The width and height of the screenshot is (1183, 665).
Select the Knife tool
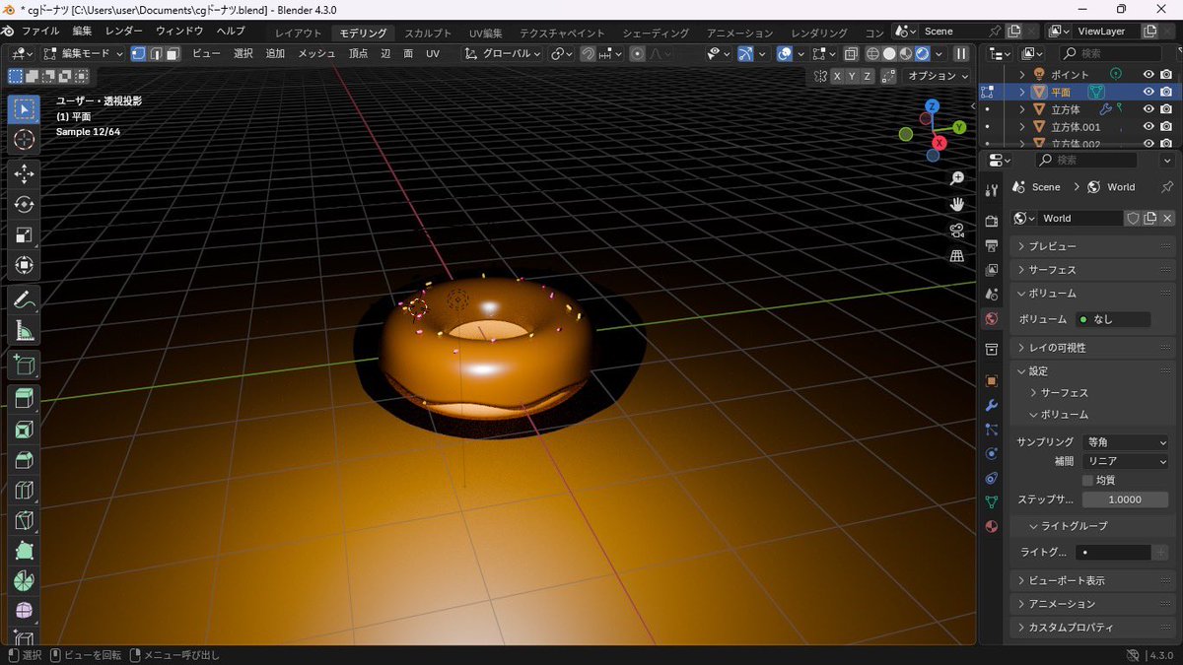[25, 521]
